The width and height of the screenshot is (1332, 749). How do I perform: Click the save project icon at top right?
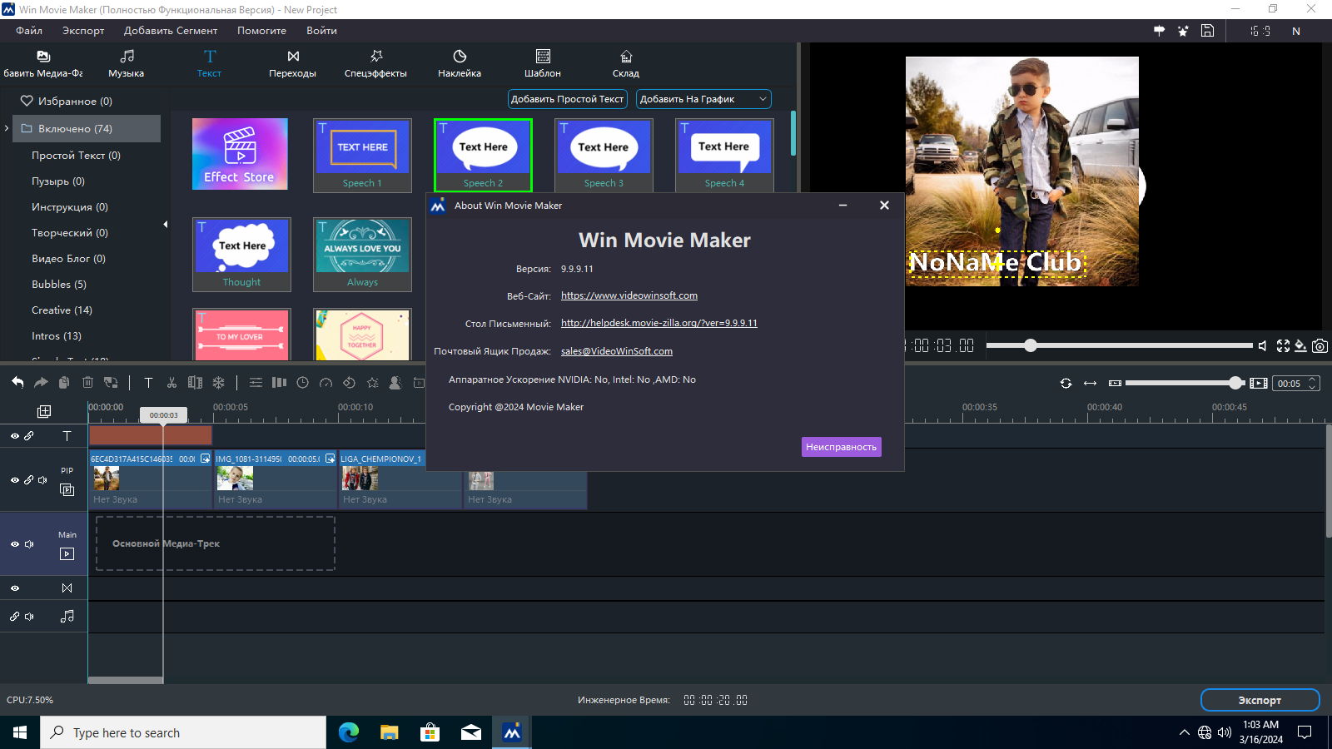tap(1207, 31)
